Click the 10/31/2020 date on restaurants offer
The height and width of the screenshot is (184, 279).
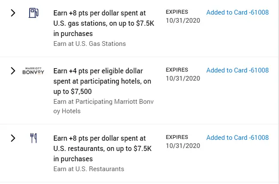183,145
